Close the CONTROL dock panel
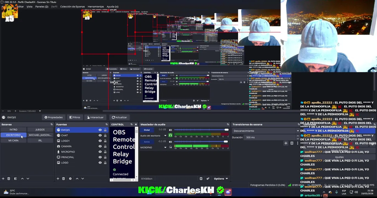377x198 pixels. (x=136, y=125)
